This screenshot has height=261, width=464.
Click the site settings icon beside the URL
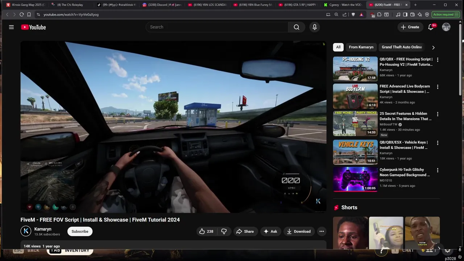tap(38, 14)
